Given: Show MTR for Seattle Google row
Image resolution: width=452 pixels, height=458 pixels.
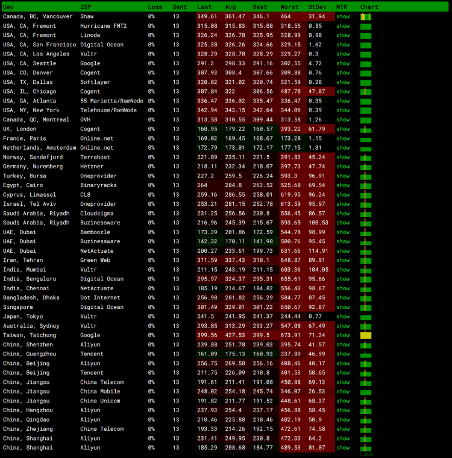Looking at the screenshot, I should (343, 63).
